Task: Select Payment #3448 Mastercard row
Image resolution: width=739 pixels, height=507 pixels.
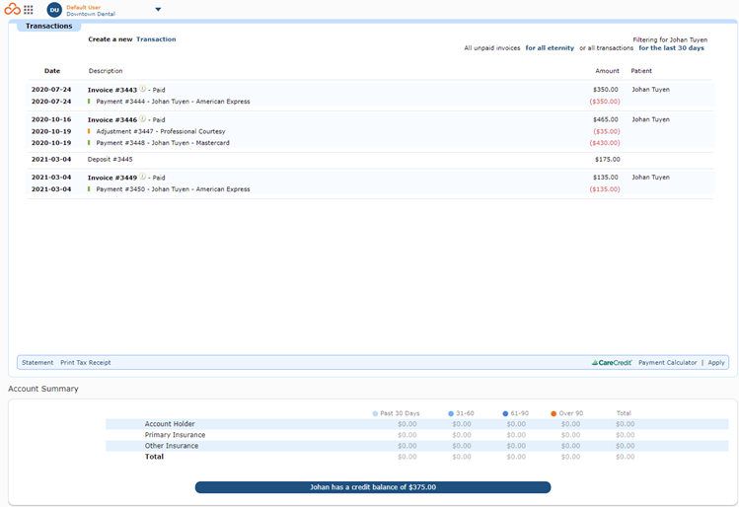Action: (371, 143)
